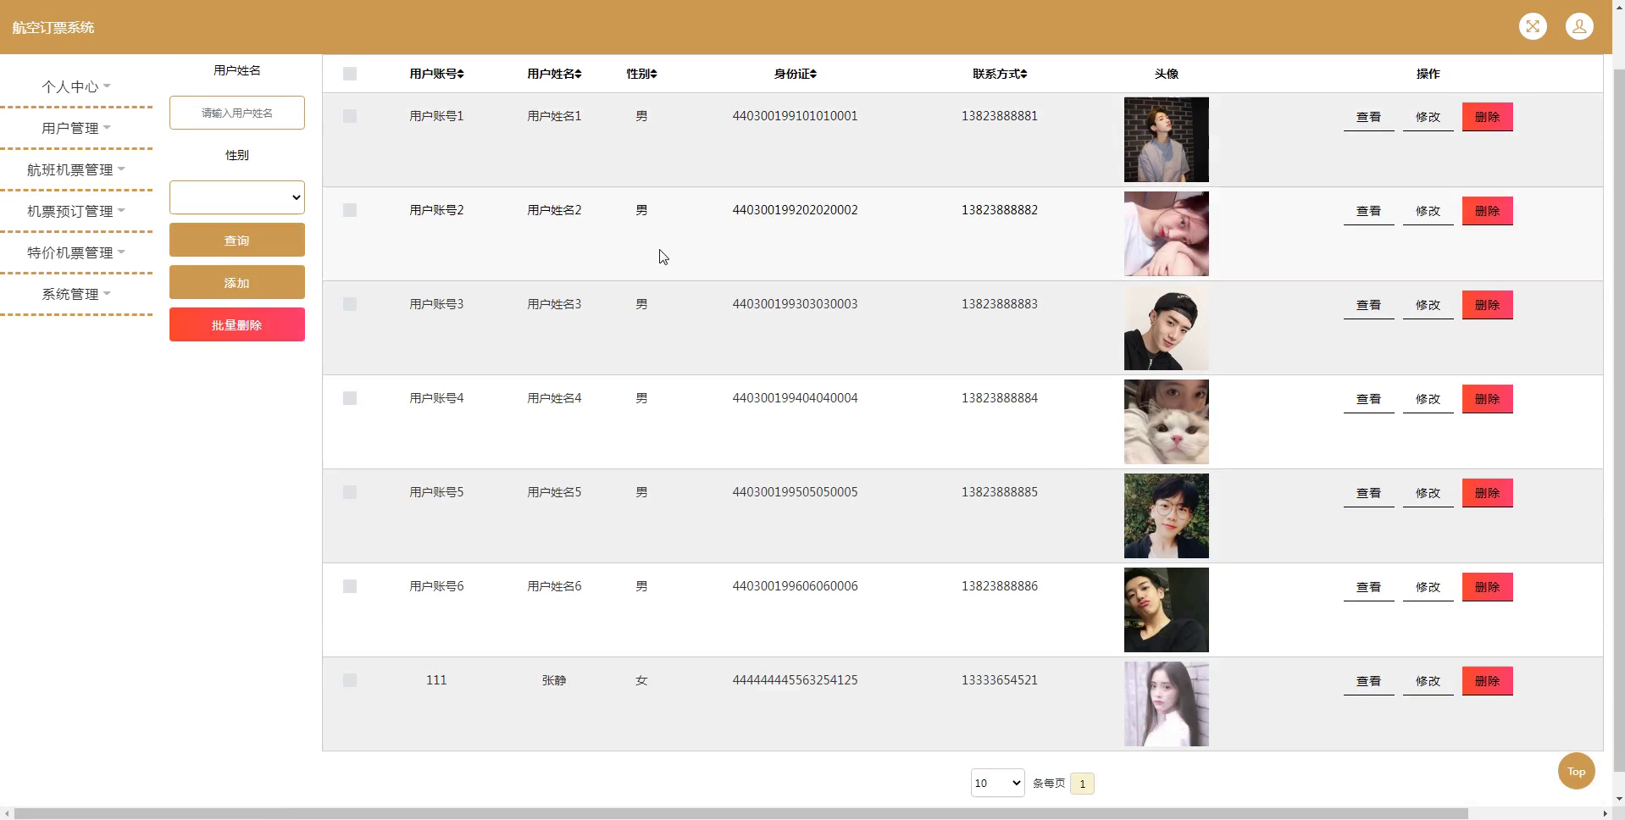Click the 批量删除 batch delete button

237,324
